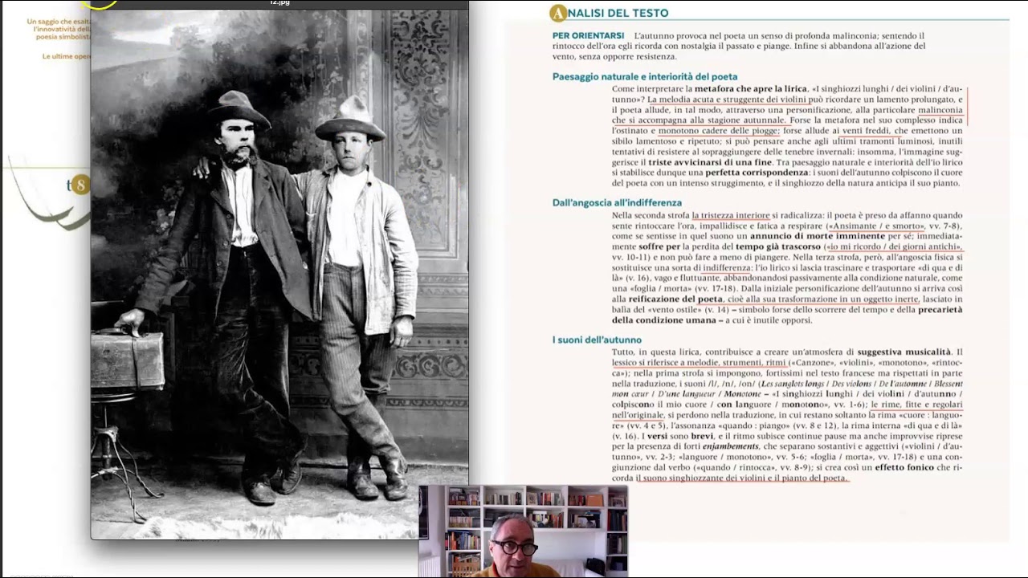Click the partly hidden orange 't8' badge on the left

click(x=77, y=185)
